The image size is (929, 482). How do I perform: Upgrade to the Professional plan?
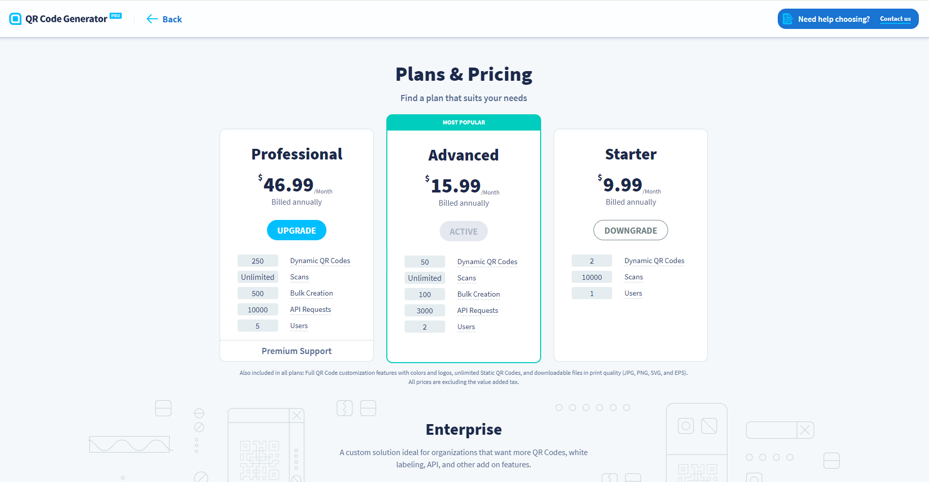[296, 231]
